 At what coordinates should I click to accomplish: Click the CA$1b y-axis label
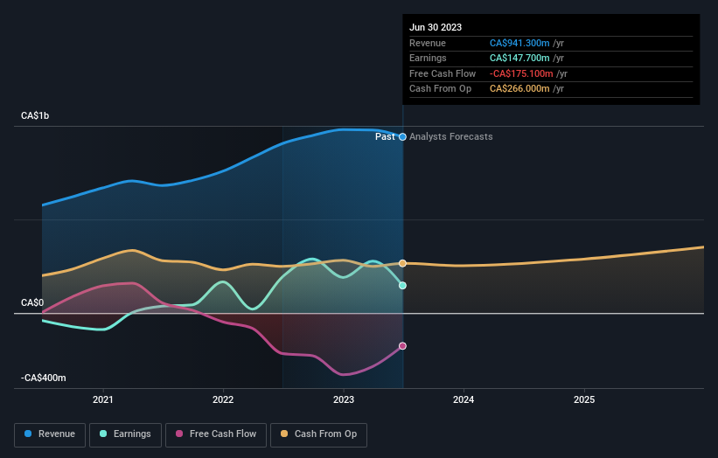click(35, 115)
